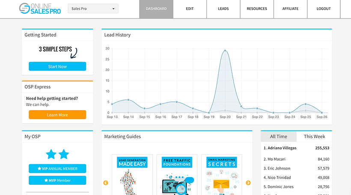351x195 pixels.
Task: Click the right carousel arrow in Marketing Guides
Action: click(x=248, y=183)
